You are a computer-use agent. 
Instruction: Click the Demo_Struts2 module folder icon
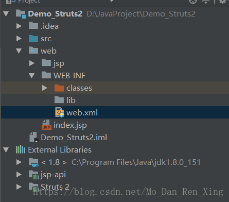[x=21, y=14]
